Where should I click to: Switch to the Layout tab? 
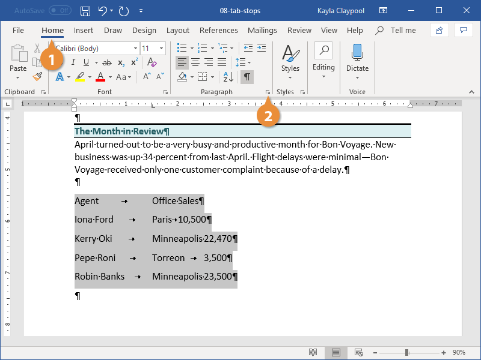click(x=177, y=31)
